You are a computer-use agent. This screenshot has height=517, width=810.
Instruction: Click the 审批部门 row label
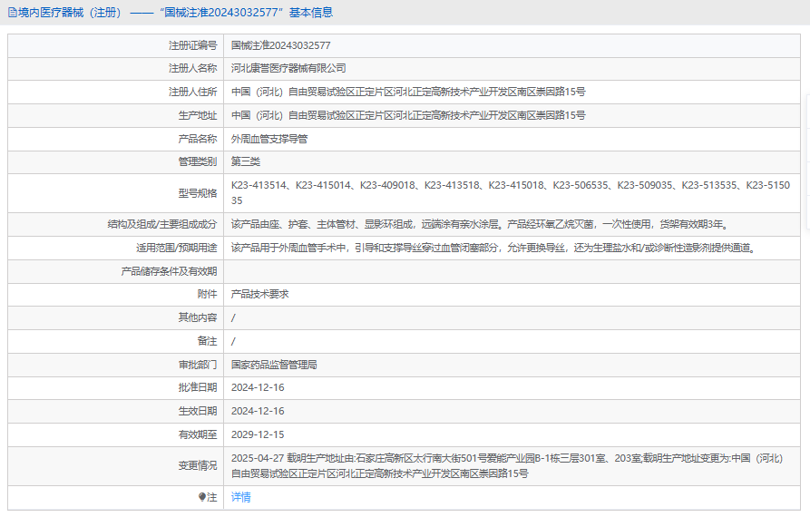click(x=198, y=365)
